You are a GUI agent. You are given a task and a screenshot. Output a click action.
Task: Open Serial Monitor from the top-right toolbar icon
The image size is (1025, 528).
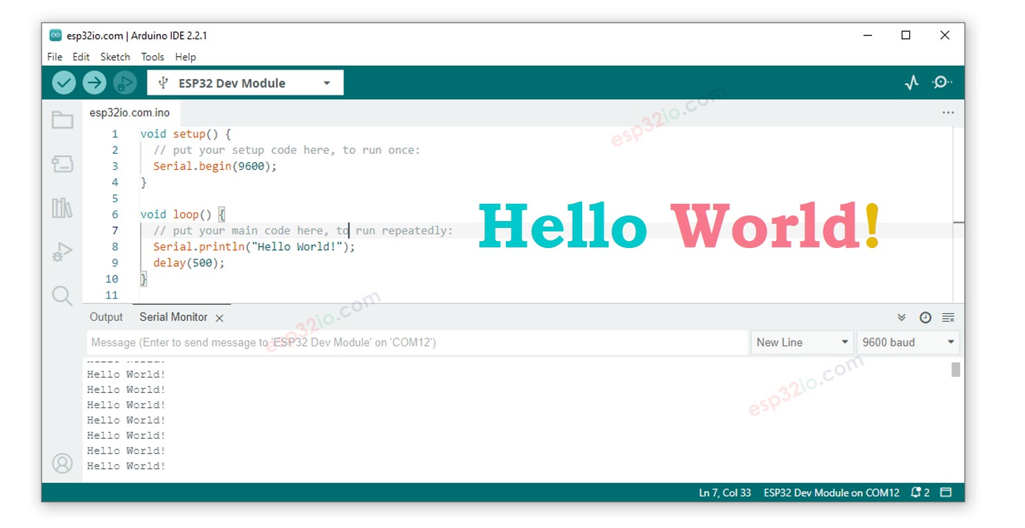(942, 82)
